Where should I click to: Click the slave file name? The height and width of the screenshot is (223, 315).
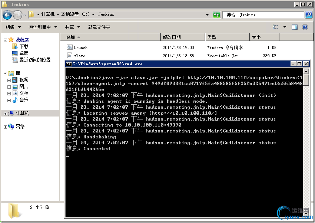(x=80, y=56)
